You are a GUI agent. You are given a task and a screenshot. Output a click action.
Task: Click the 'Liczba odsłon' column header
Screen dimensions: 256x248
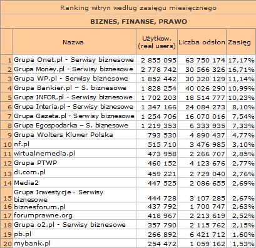pyautogui.click(x=202, y=42)
